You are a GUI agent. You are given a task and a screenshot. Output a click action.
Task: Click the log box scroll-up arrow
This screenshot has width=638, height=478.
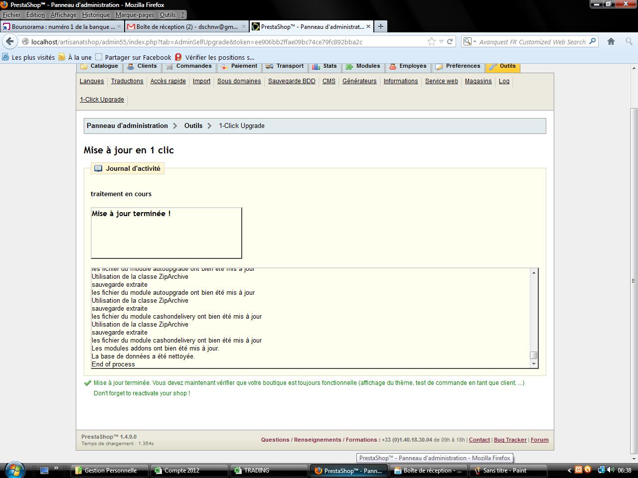click(534, 272)
